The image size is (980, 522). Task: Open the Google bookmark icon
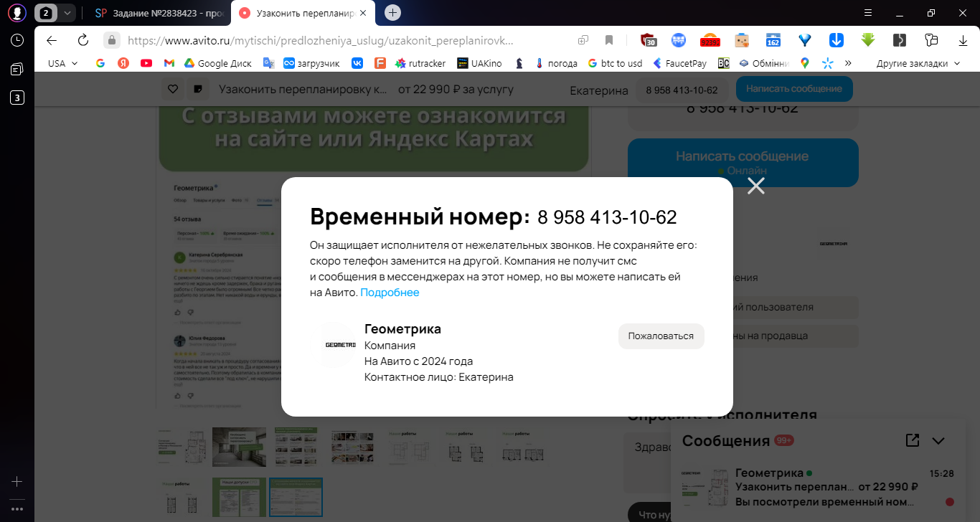click(100, 63)
